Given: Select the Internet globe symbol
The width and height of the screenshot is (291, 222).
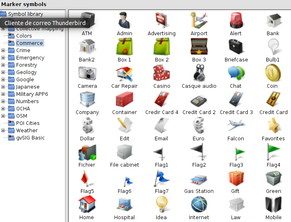Looking at the screenshot, I should point(199,205).
